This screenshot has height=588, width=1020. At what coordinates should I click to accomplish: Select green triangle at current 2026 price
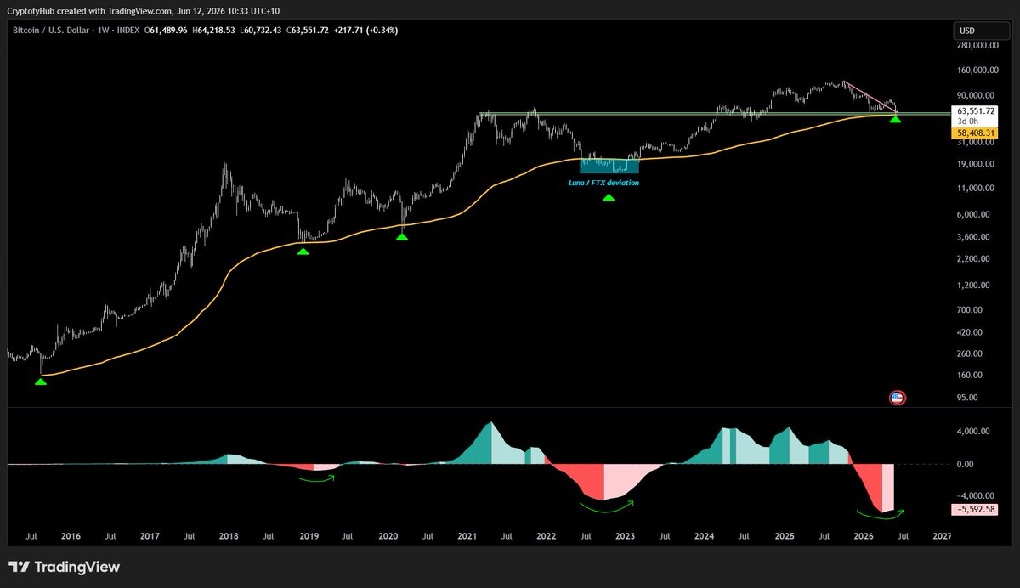coord(895,119)
